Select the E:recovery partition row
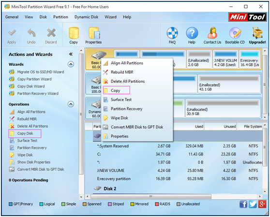Image resolution: width=270 pixels, height=217 pixels. click(x=174, y=179)
